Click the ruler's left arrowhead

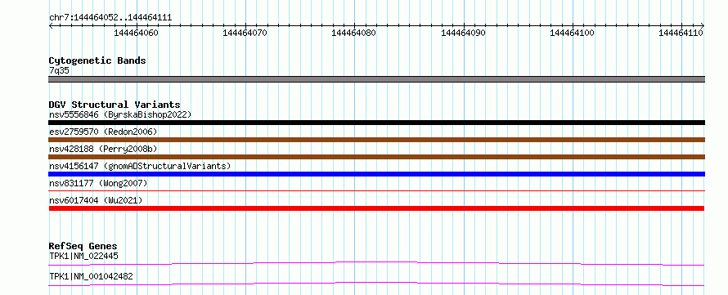click(51, 25)
